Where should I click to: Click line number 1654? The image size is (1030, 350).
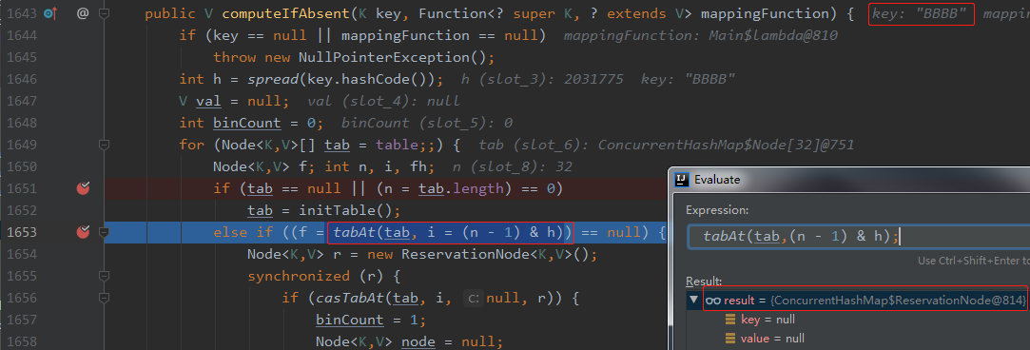(22, 254)
